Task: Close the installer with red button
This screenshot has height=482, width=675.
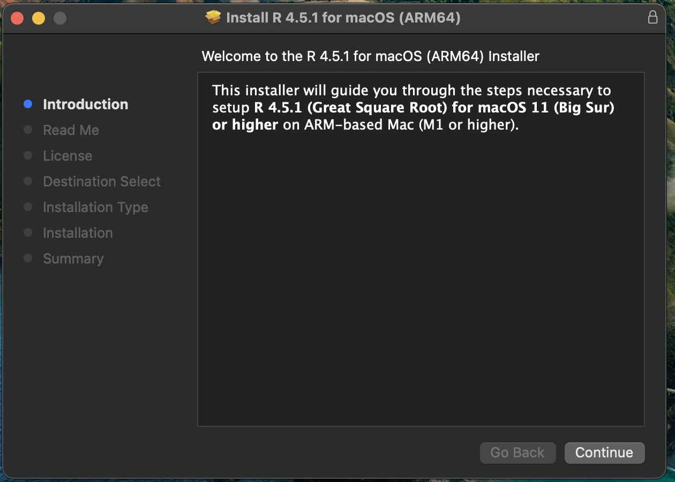Action: click(17, 18)
